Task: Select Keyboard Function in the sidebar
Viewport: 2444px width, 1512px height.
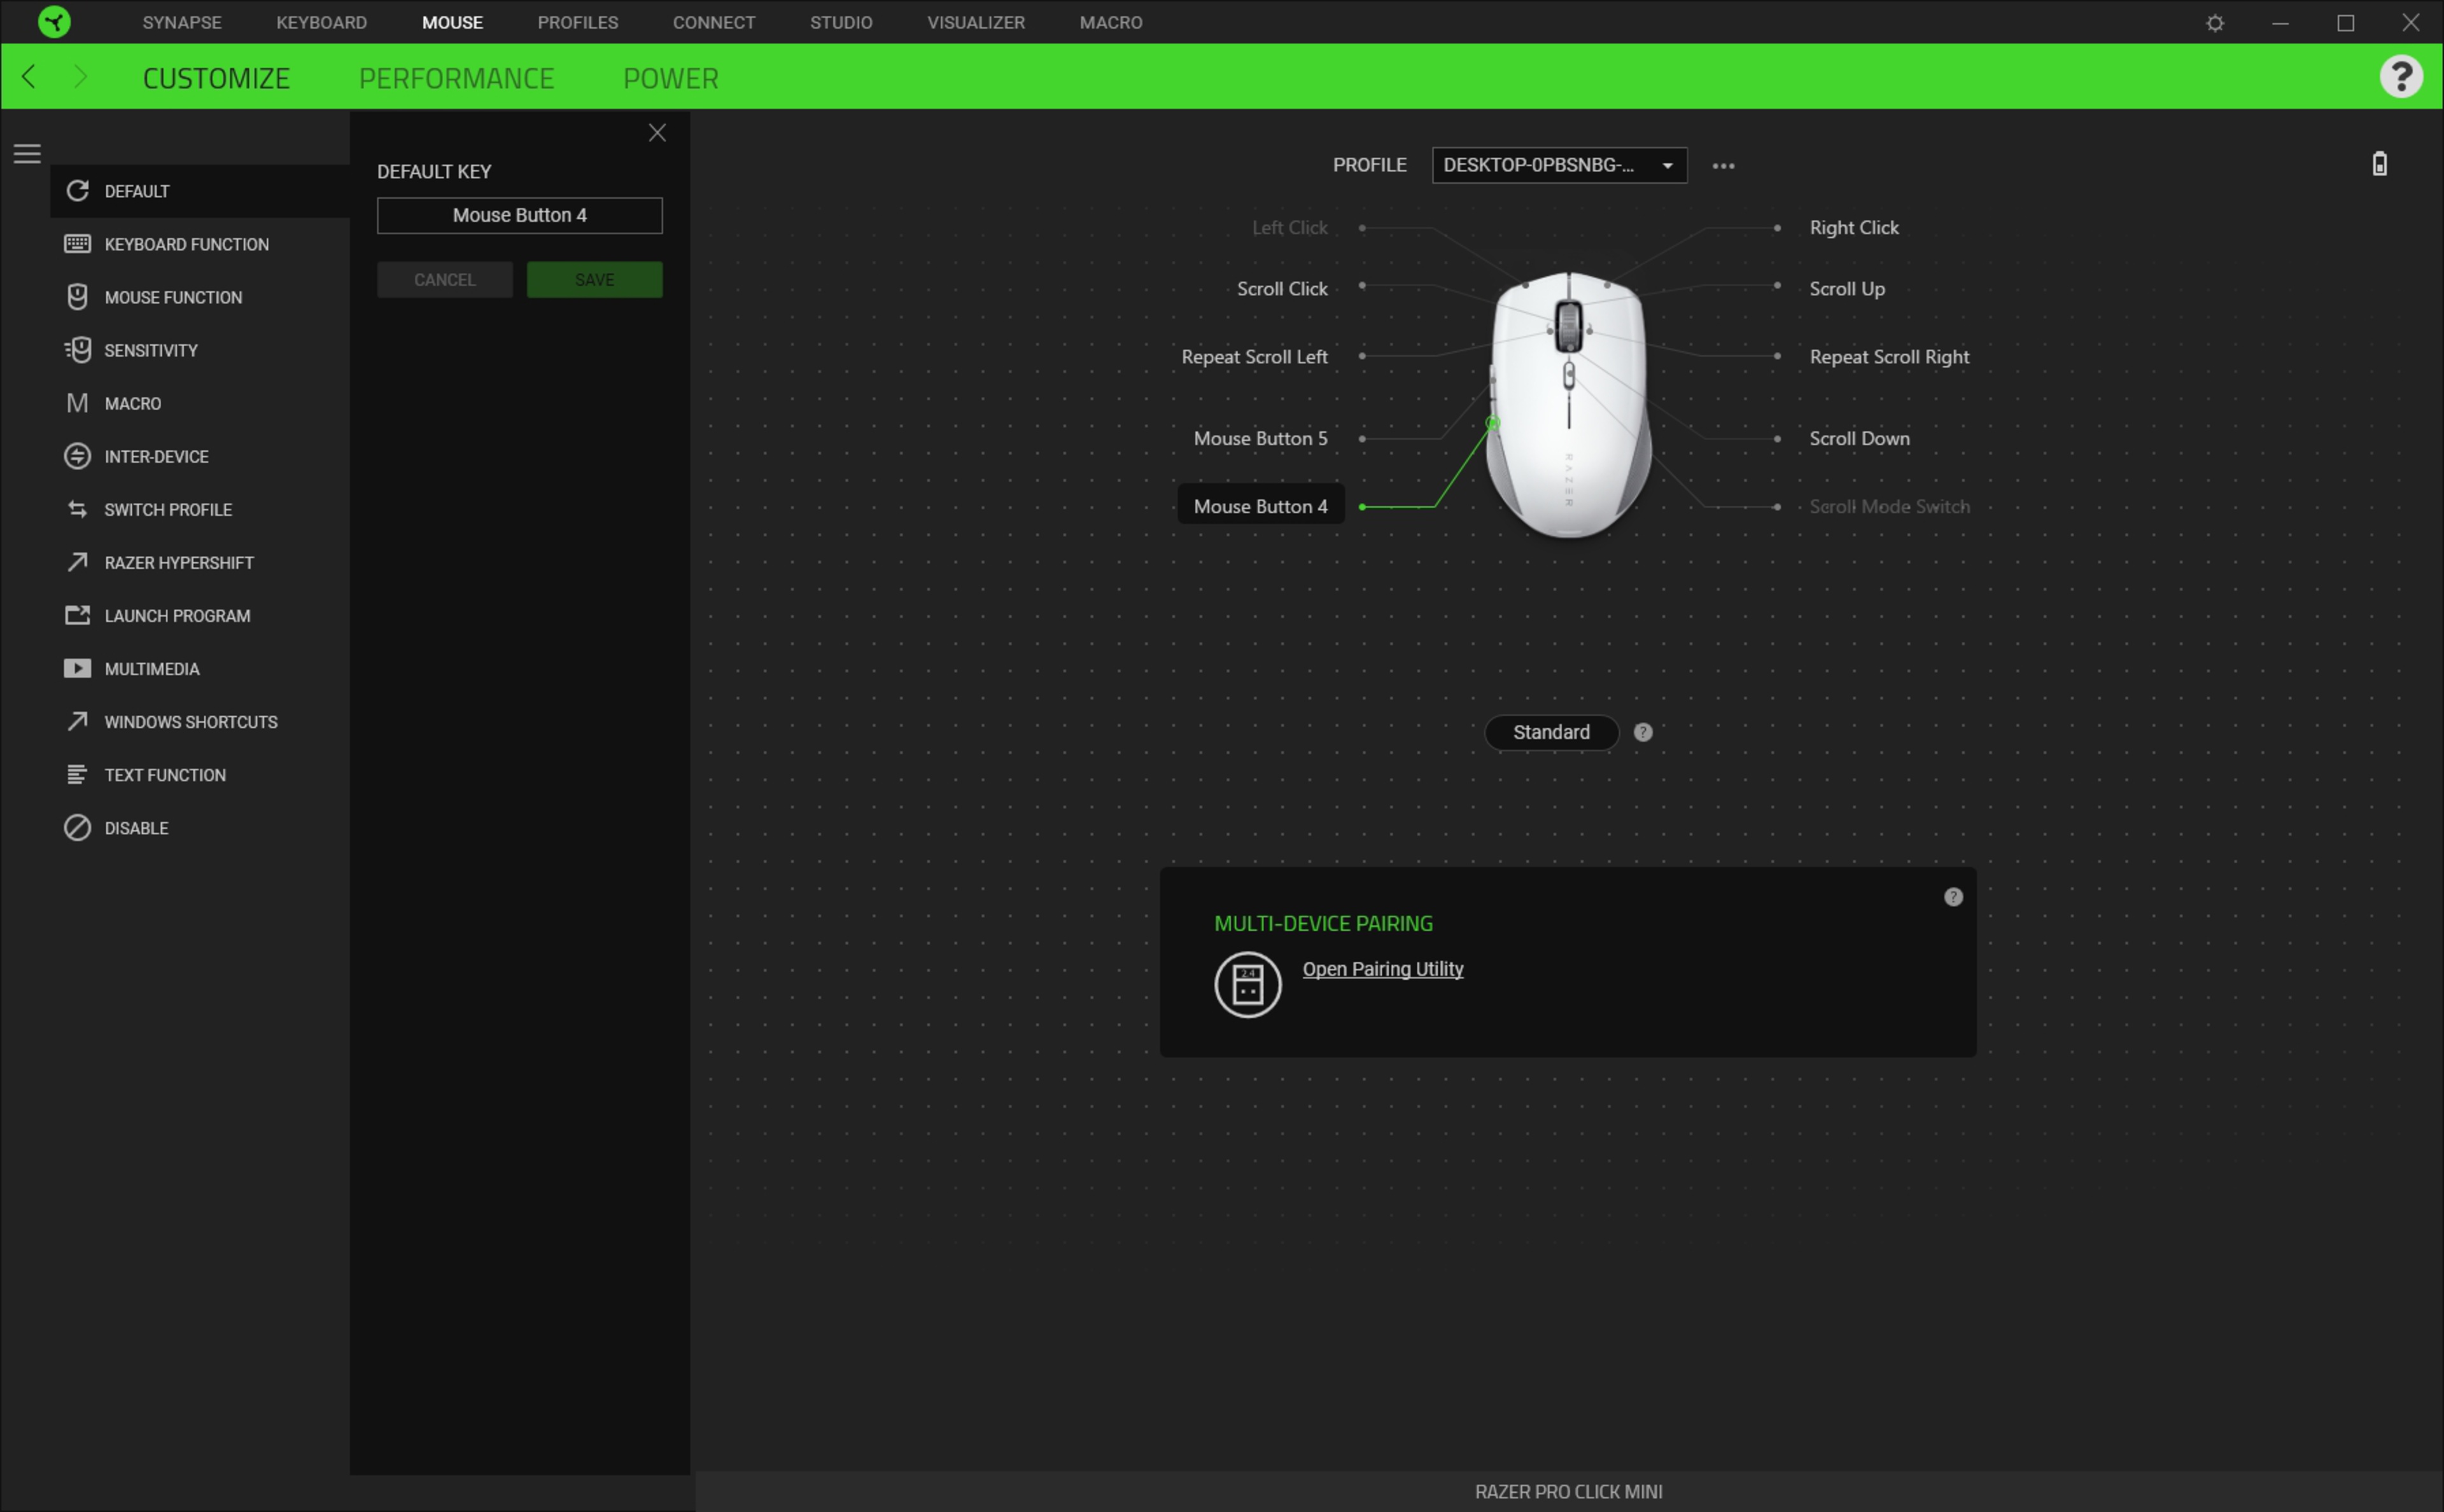Action: click(x=186, y=243)
